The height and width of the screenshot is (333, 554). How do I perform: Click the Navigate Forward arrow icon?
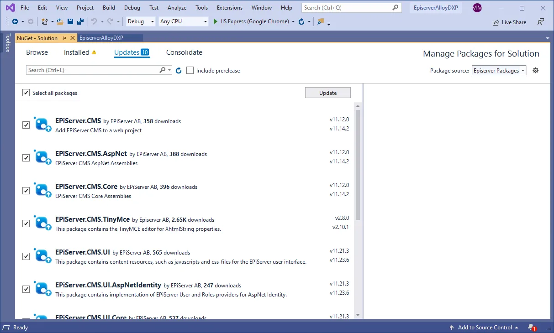[x=31, y=21]
